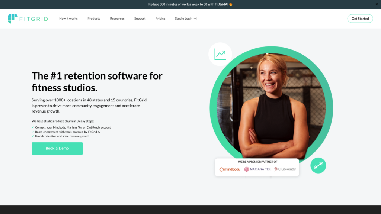Select Pricing in the navigation bar
381x214 pixels.
pos(160,18)
